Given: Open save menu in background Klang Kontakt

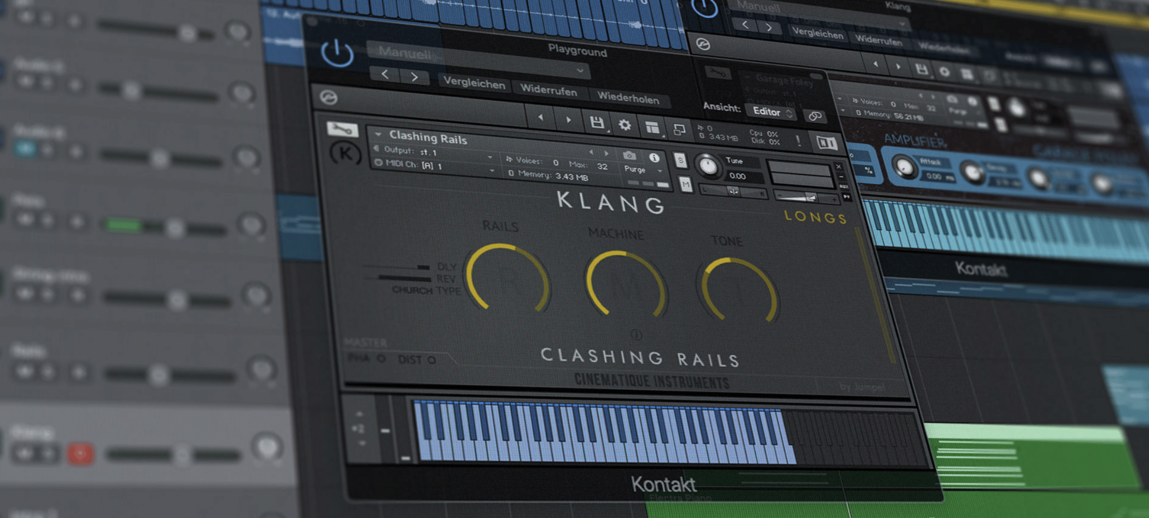Looking at the screenshot, I should 922,69.
